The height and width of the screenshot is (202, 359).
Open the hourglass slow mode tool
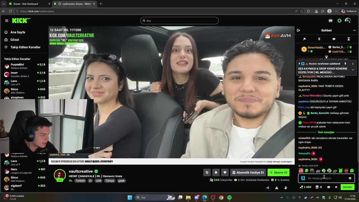pos(349,39)
